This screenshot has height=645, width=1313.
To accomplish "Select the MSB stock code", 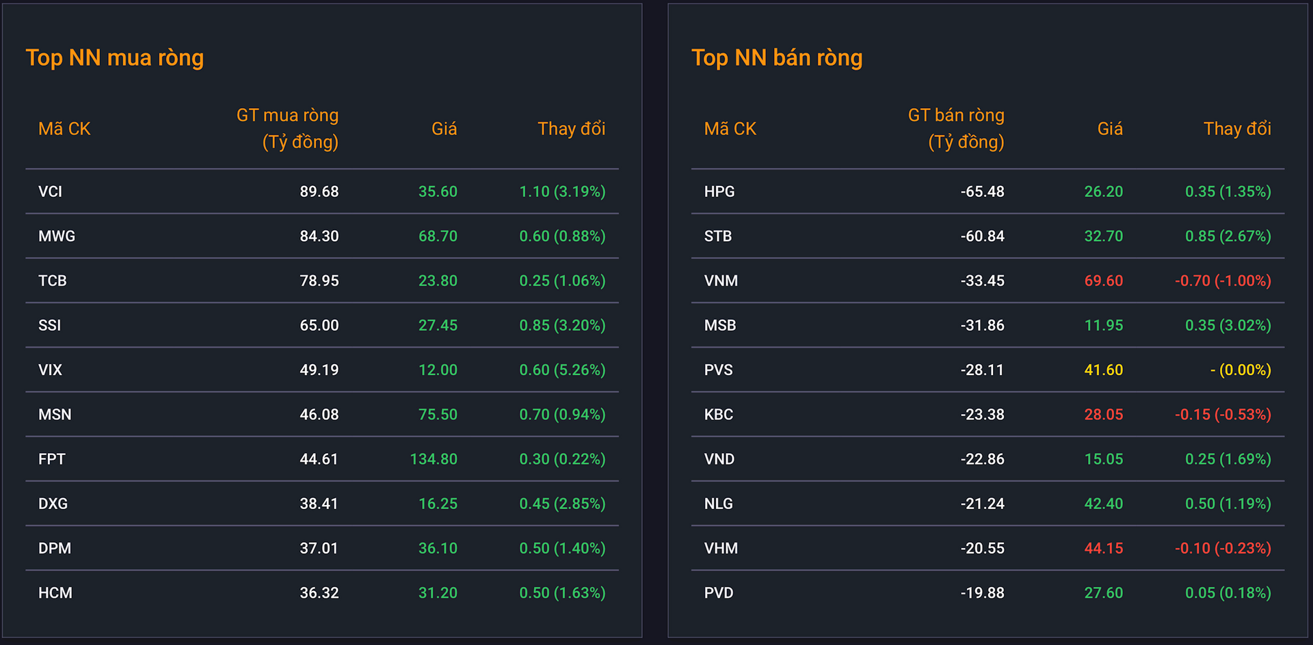I will [720, 325].
